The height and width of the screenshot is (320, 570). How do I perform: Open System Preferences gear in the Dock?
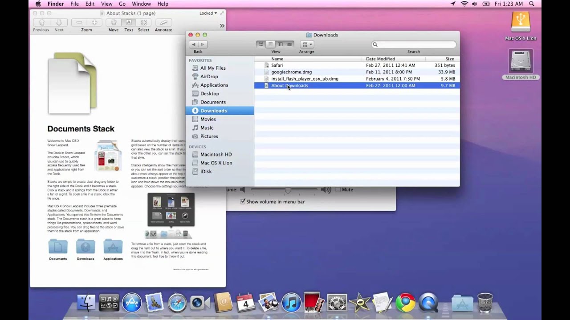coord(337,303)
